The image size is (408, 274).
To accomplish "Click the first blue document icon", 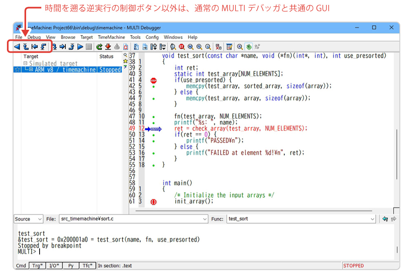I will (136, 47).
